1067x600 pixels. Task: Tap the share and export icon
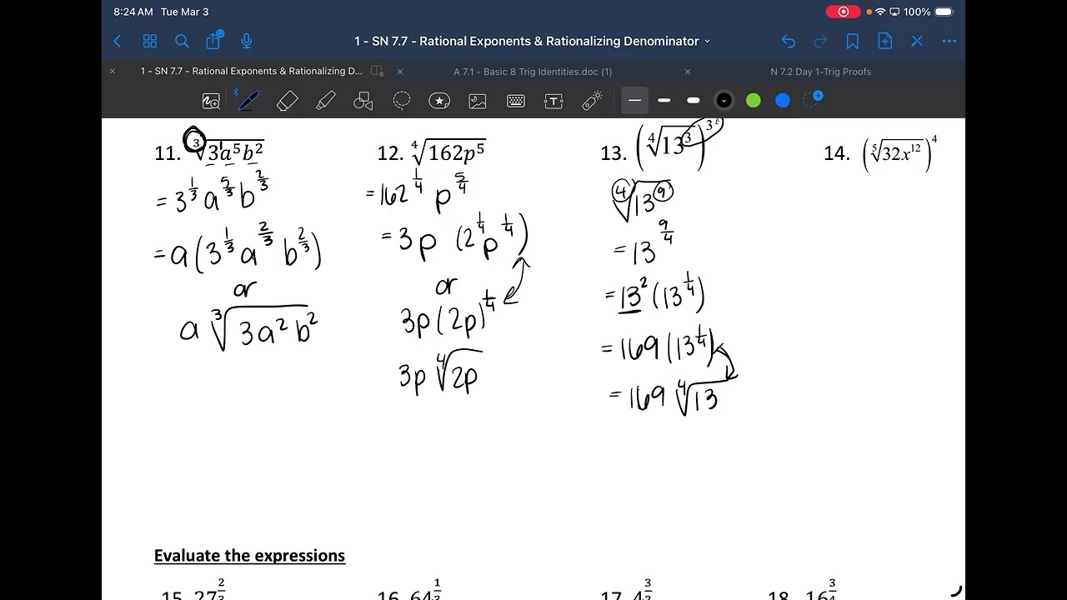pos(214,40)
